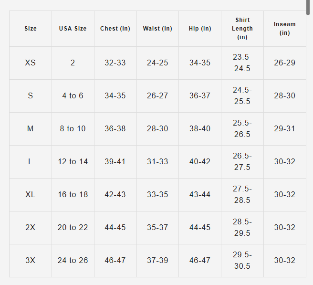
Task: Click the 3X size row label
Action: coord(31,261)
